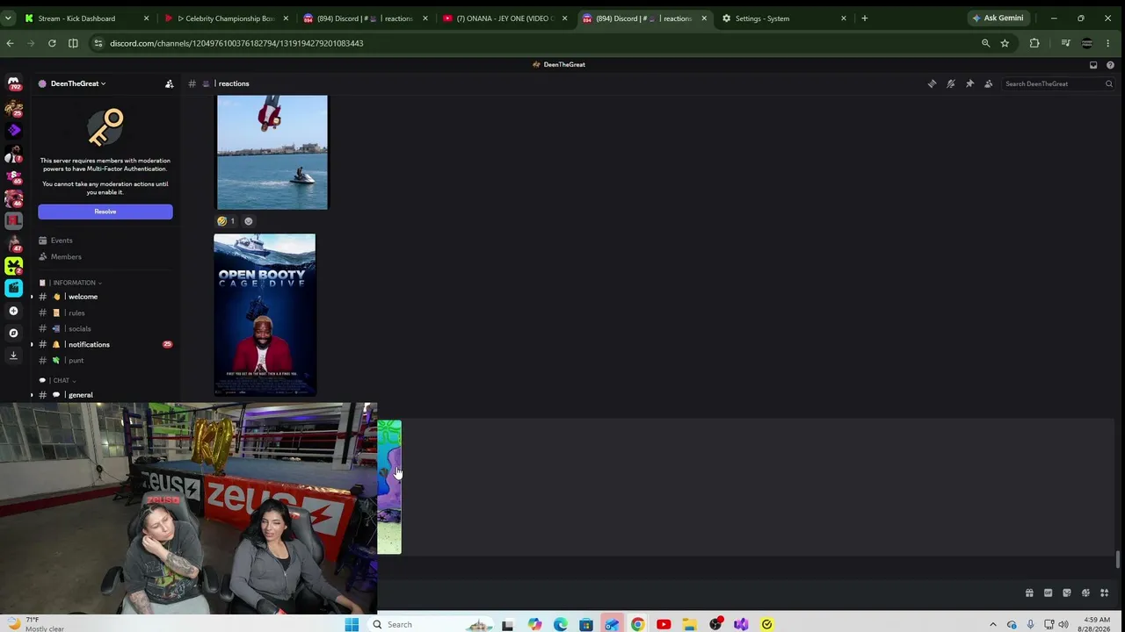Open Microsoft Edge from the taskbar

coord(561,625)
